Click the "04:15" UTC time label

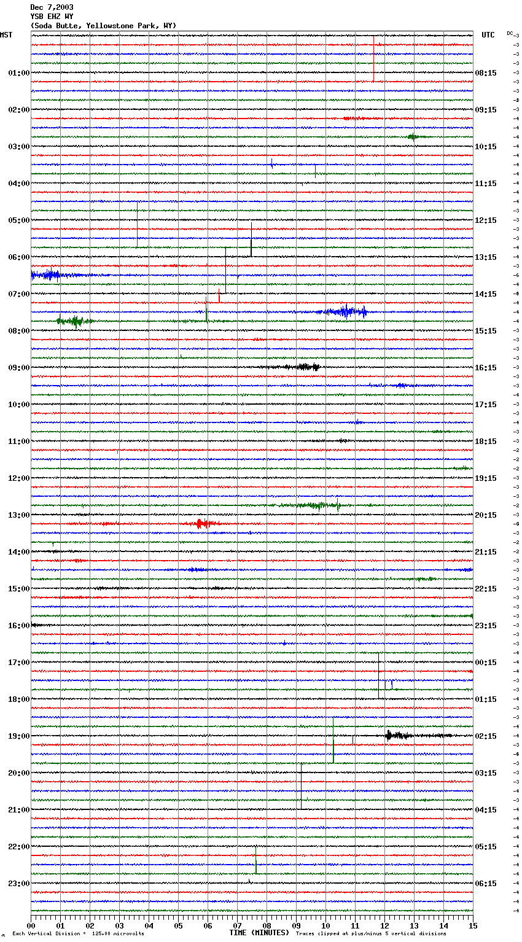486,810
